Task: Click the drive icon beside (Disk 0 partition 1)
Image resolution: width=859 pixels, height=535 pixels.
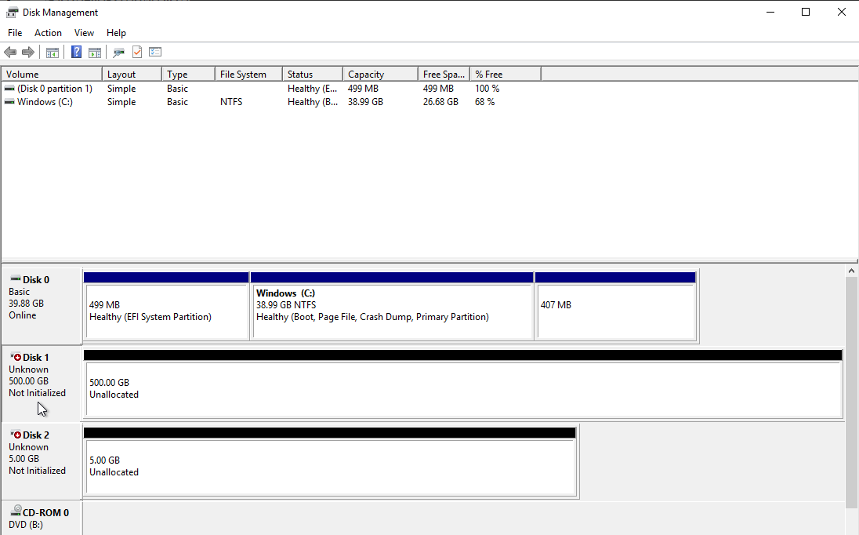Action: [x=9, y=89]
